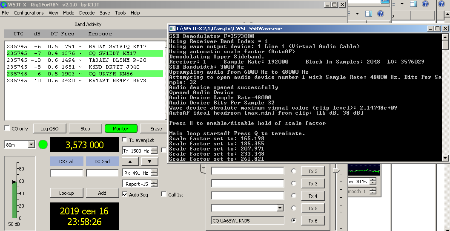Click the message field next to Tx 2
The height and width of the screenshot is (231, 450).
point(248,171)
